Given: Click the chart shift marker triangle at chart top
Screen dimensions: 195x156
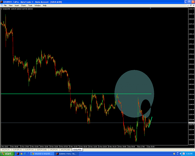Looking at the screenshot, I should tap(150, 8).
